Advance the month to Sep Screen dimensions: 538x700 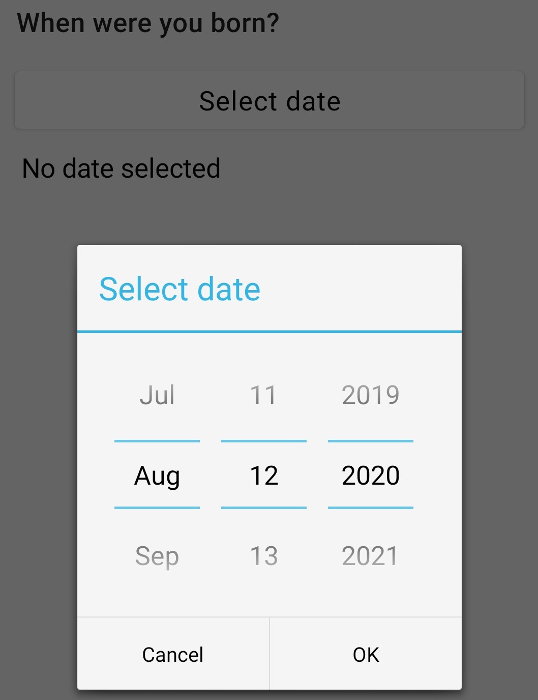click(x=157, y=555)
